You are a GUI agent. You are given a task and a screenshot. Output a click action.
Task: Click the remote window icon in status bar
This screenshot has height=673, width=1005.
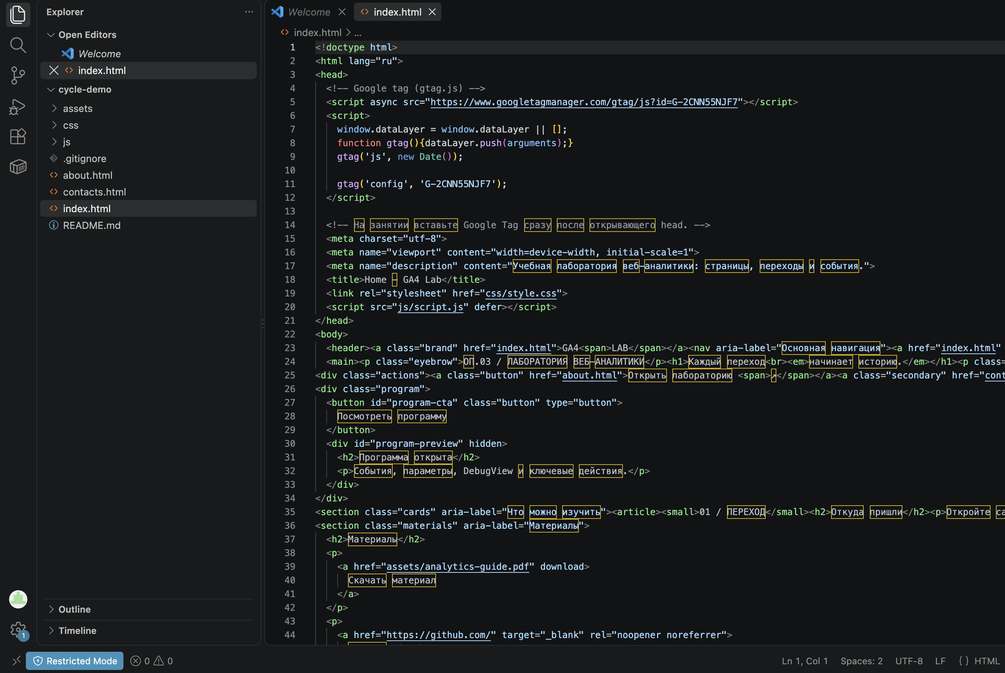click(x=16, y=661)
